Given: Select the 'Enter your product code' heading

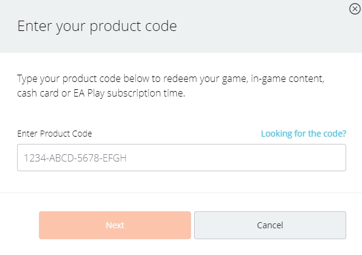Looking at the screenshot, I should (x=97, y=27).
